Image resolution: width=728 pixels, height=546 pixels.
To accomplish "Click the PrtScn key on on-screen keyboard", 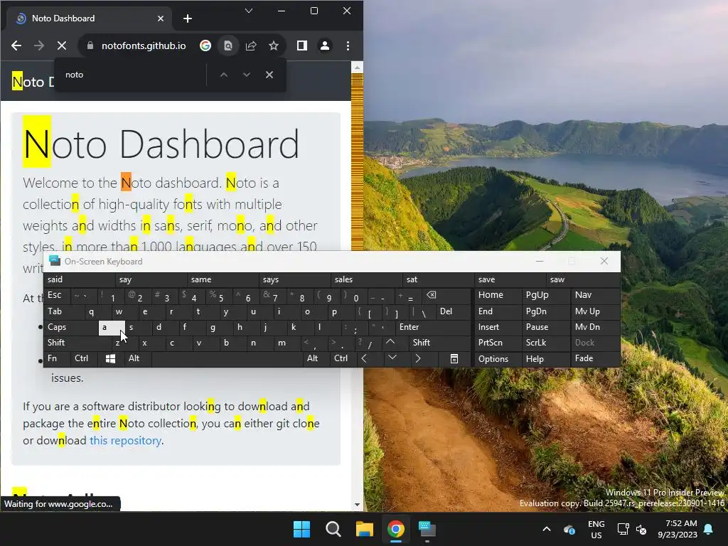I will tap(498, 343).
